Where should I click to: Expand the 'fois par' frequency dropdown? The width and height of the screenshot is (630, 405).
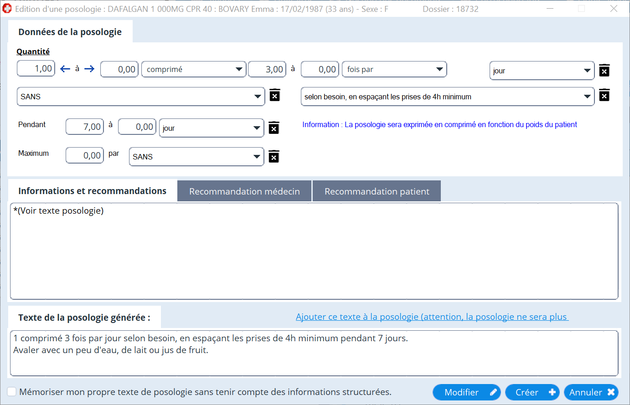[x=439, y=69]
